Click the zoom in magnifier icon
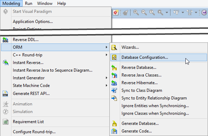 point(136,13)
